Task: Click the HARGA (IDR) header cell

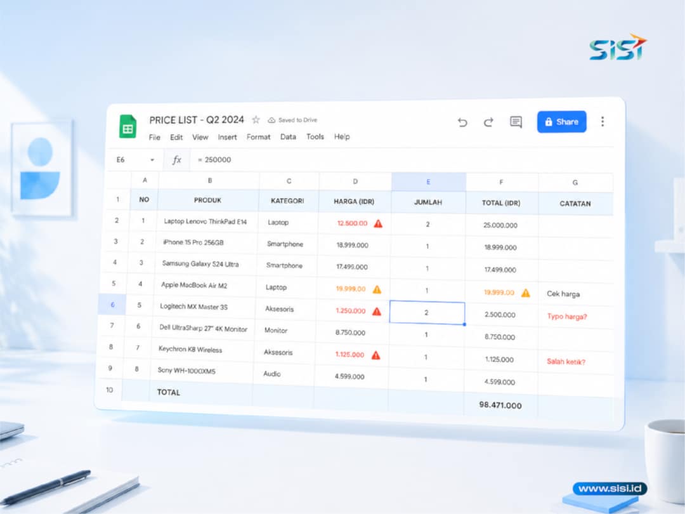Action: [354, 202]
